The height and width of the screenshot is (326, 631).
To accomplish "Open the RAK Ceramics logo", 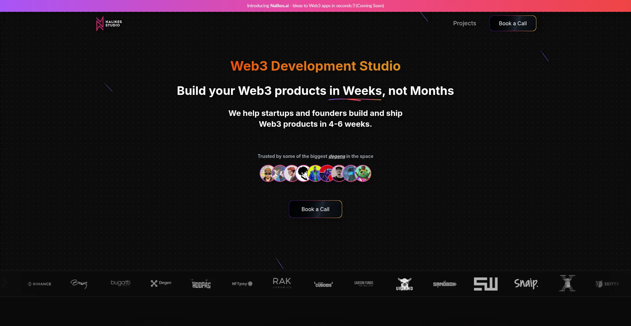I will (x=282, y=283).
